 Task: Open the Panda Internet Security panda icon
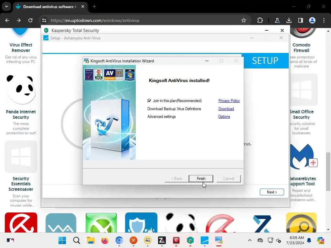tap(21, 90)
